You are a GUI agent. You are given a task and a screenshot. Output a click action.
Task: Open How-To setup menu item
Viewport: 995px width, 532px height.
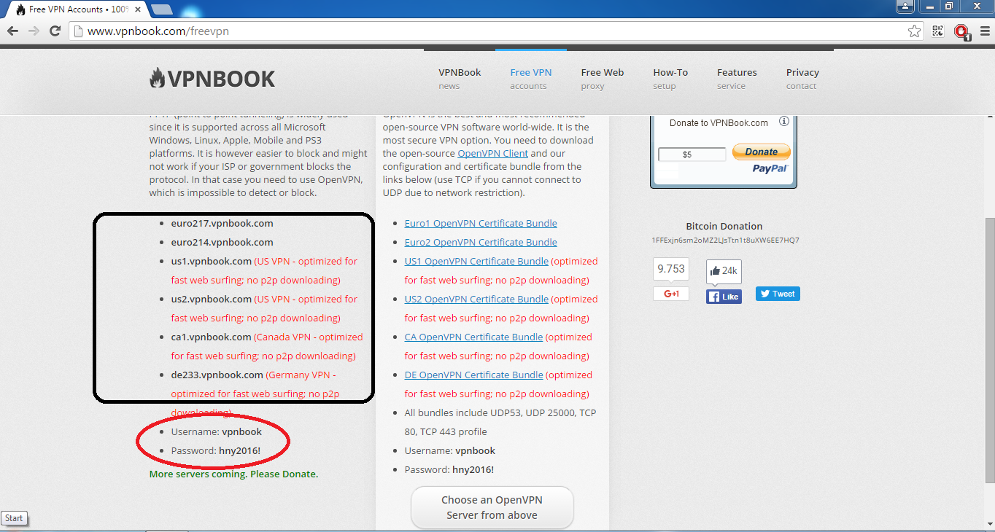[x=670, y=79]
